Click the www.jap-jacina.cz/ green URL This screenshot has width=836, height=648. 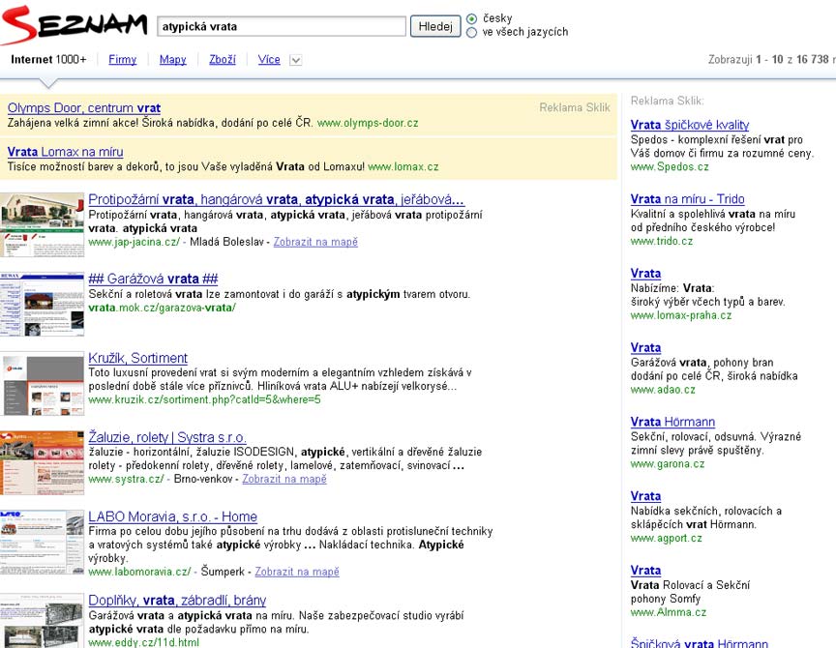point(134,242)
